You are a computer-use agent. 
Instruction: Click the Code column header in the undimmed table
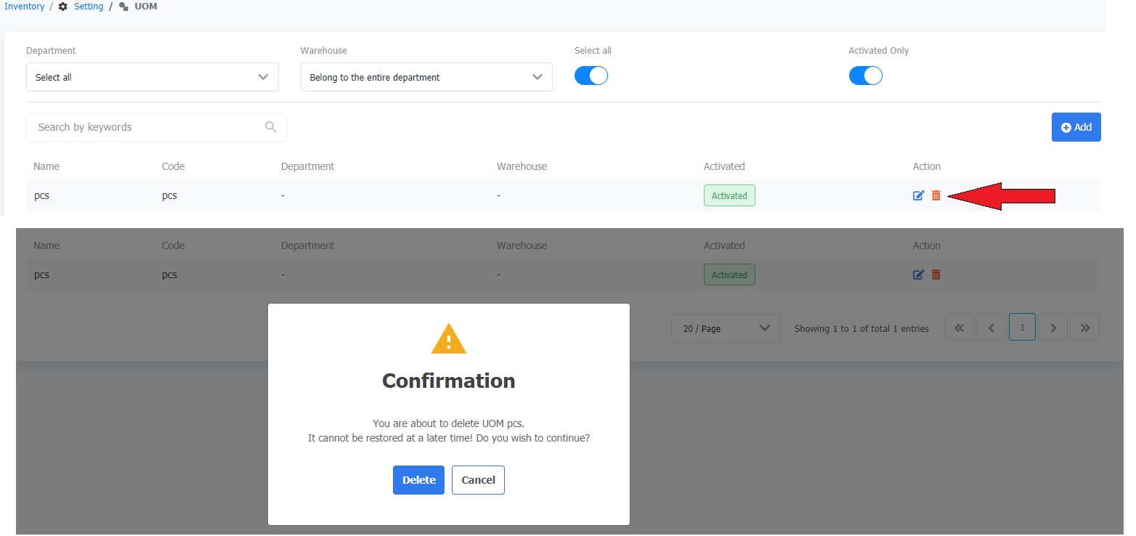(x=174, y=166)
